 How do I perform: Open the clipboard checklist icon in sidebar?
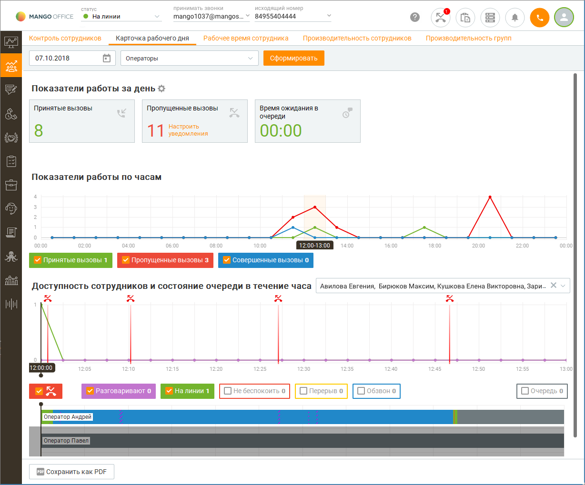pyautogui.click(x=11, y=161)
